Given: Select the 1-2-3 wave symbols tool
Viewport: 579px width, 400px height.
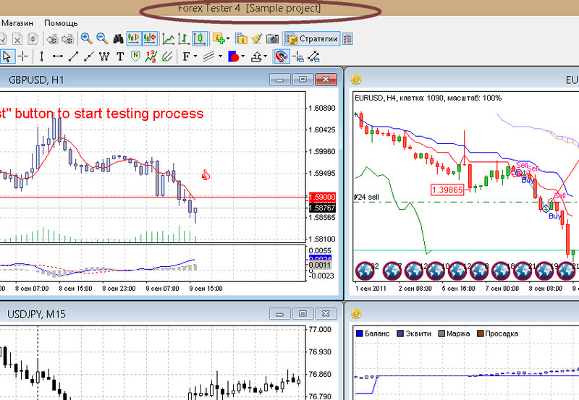Looking at the screenshot, I should (x=151, y=56).
